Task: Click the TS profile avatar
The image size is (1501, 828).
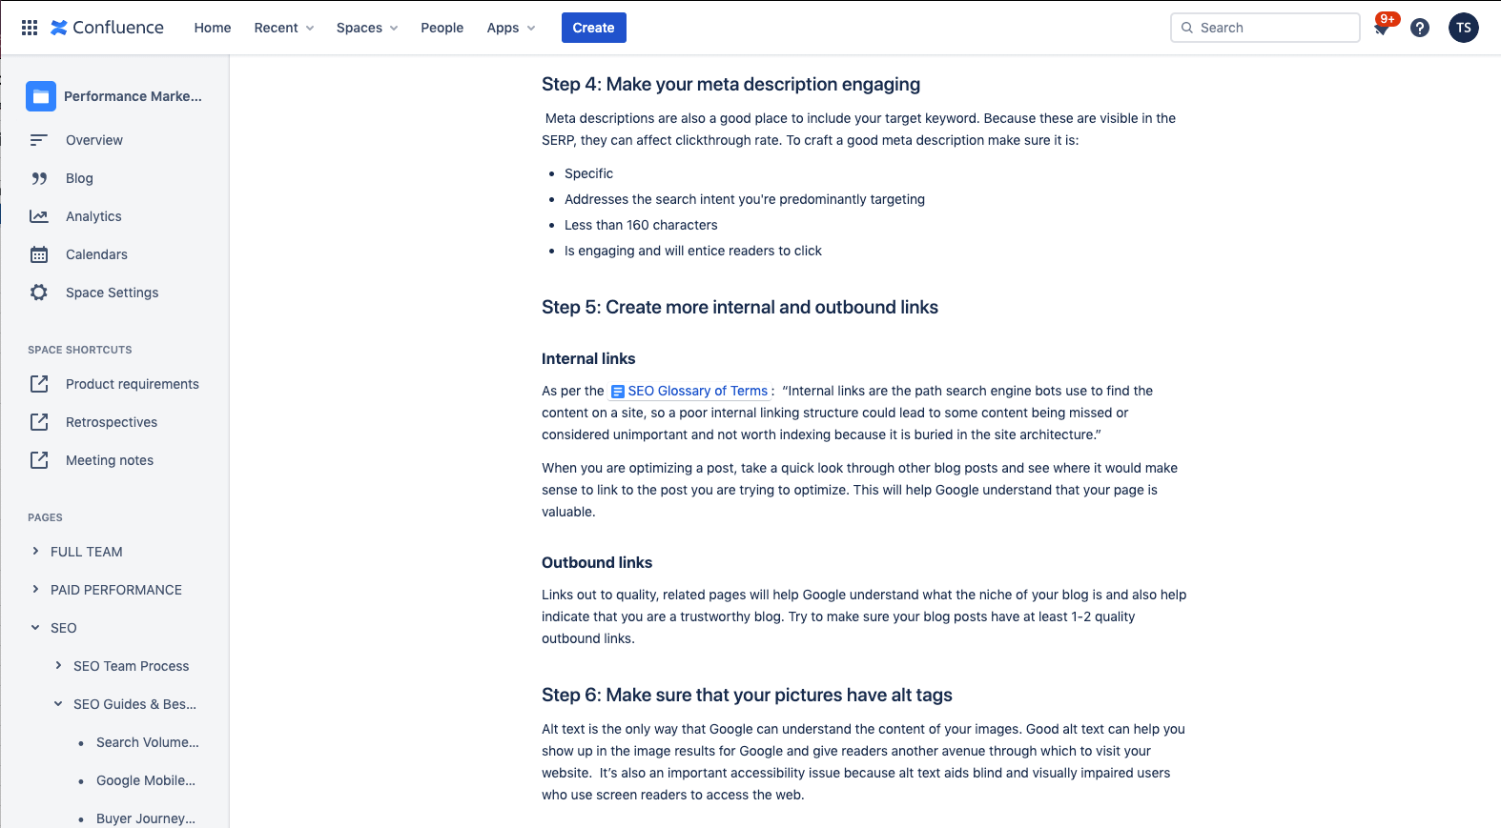Action: (1464, 28)
